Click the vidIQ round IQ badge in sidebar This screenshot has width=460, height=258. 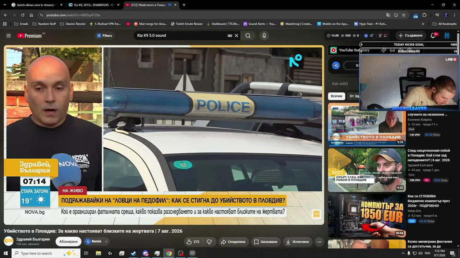click(336, 65)
